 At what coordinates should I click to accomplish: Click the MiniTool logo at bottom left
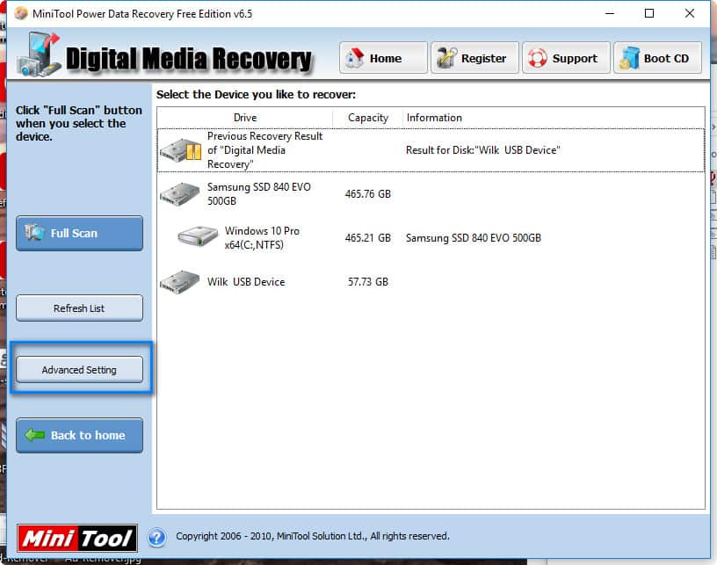[x=77, y=537]
